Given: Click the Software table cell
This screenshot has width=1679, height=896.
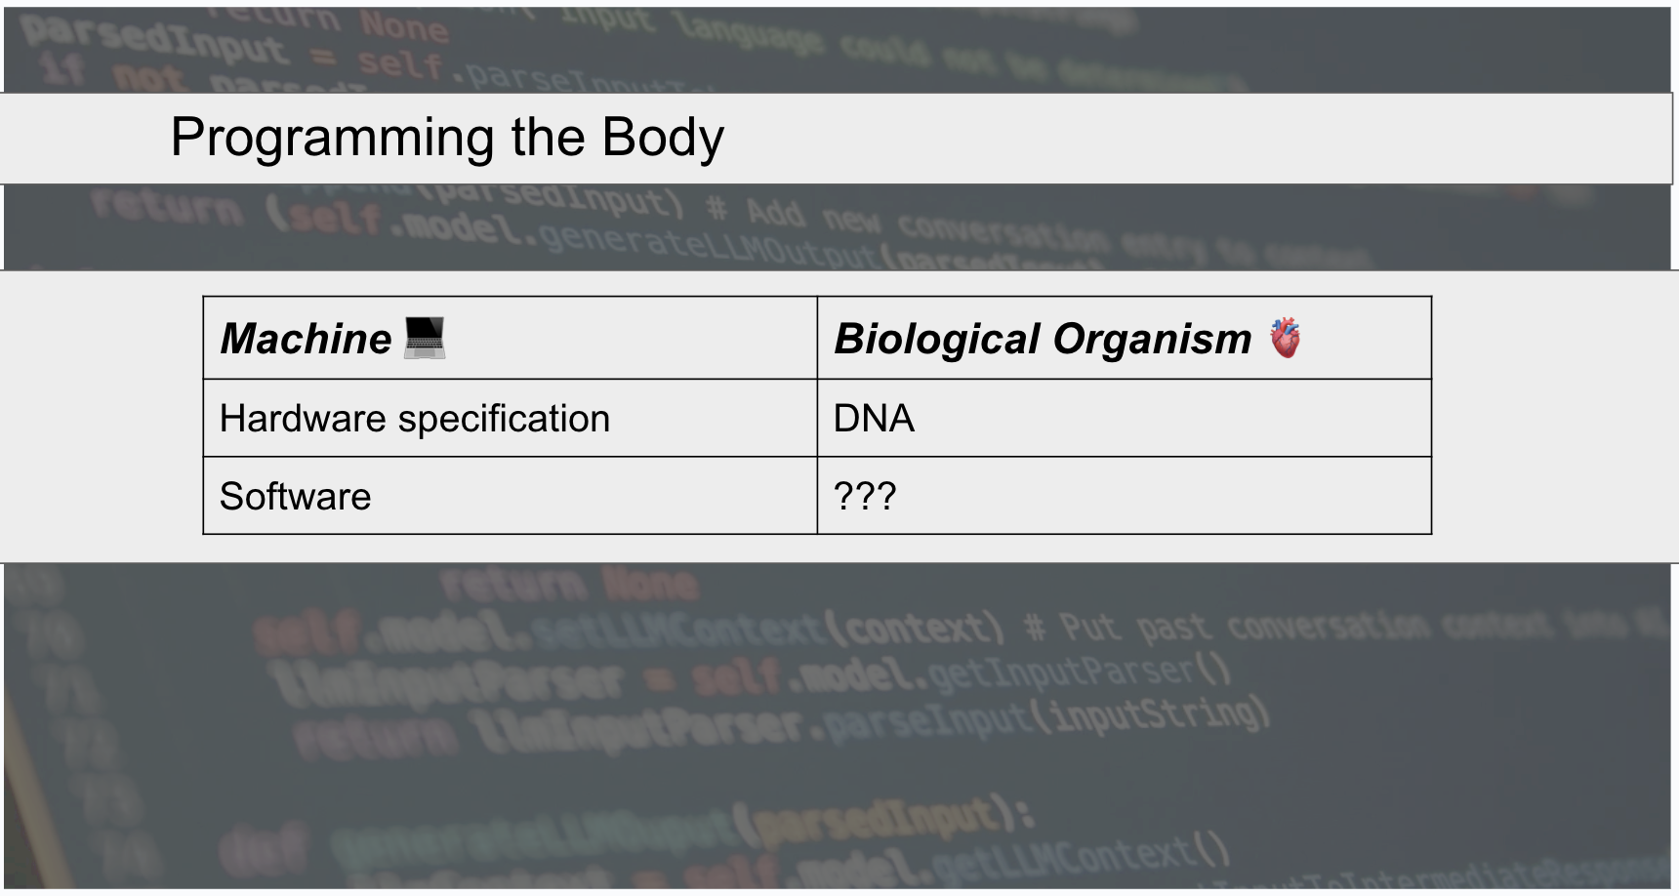Looking at the screenshot, I should point(296,497).
